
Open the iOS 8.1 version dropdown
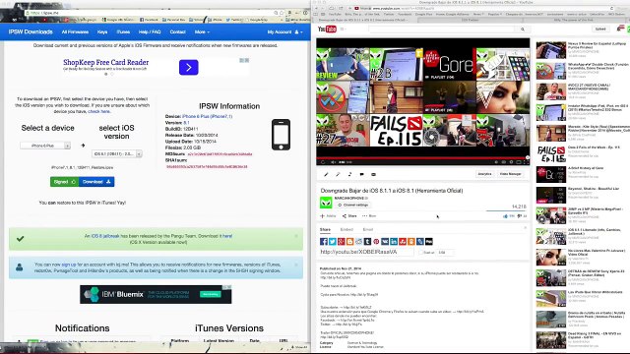pos(116,153)
